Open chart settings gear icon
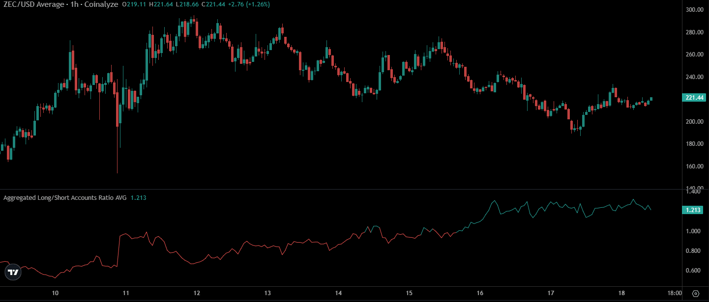The height and width of the screenshot is (302, 709). coord(696,294)
